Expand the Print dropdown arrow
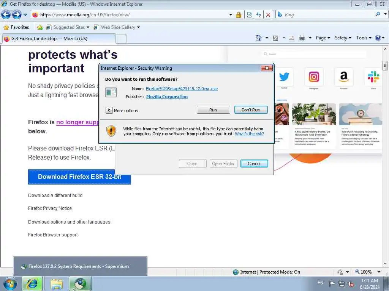Viewport: 389px width, 291px height. pyautogui.click(x=310, y=38)
